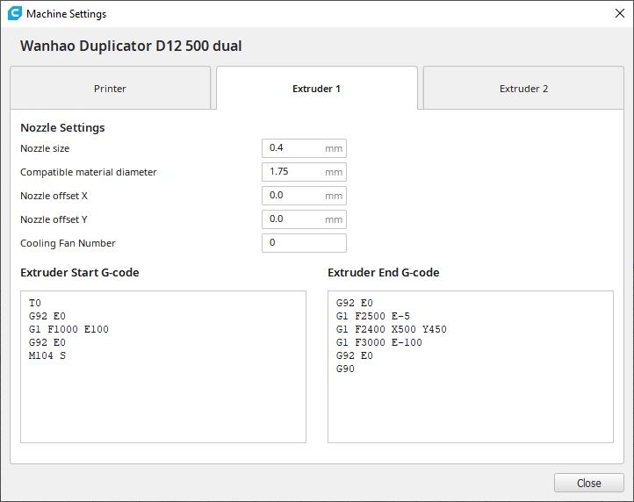The width and height of the screenshot is (634, 502).
Task: Click the 'Cooling Fan Number' label
Action: point(68,243)
